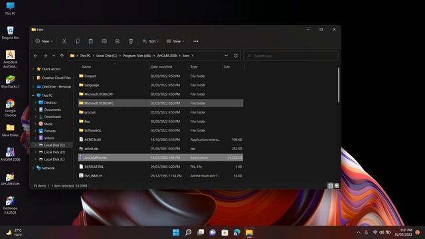Select Downloads in the sidebar
Viewport: 425px width, 239px height.
50,117
